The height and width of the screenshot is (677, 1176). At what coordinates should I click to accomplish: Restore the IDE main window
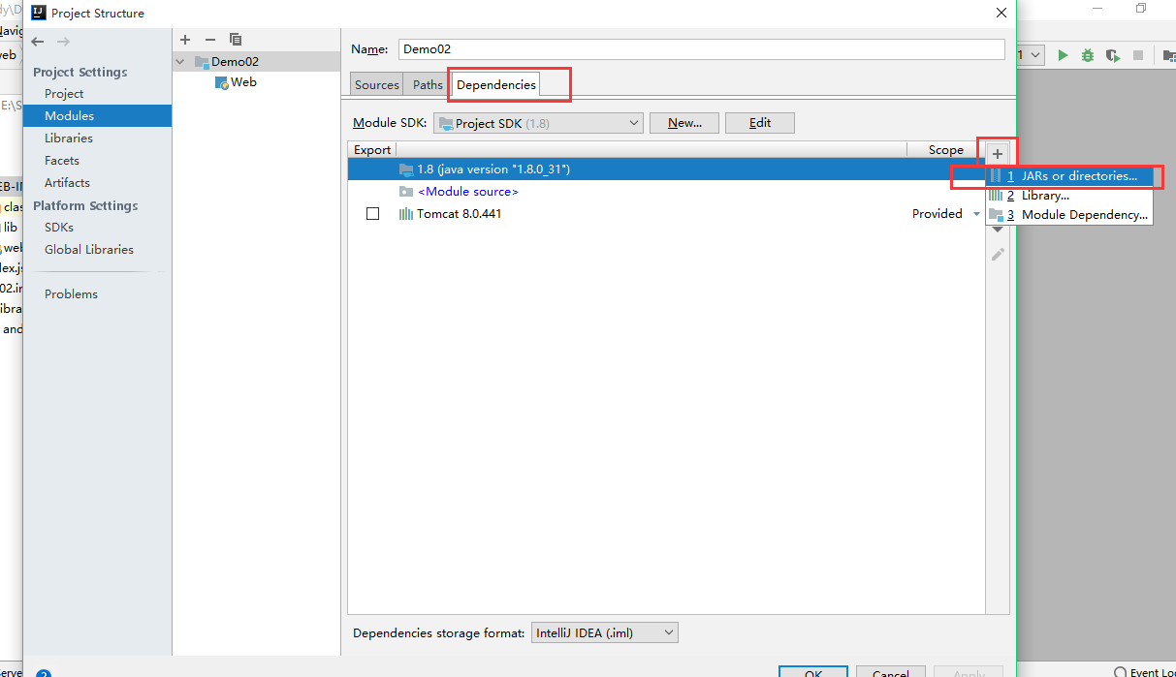coord(1141,8)
